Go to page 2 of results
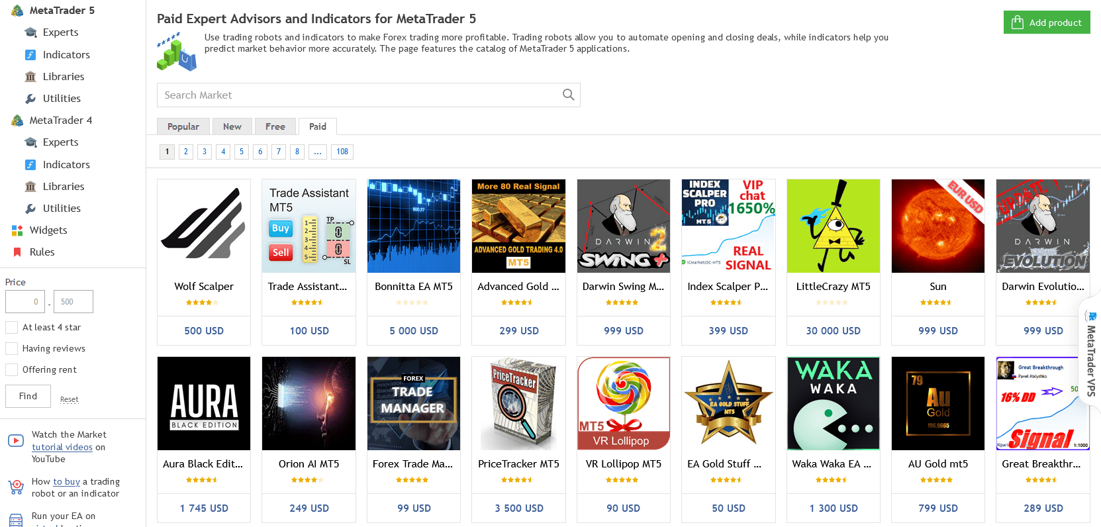Image resolution: width=1101 pixels, height=527 pixels. pyautogui.click(x=186, y=152)
